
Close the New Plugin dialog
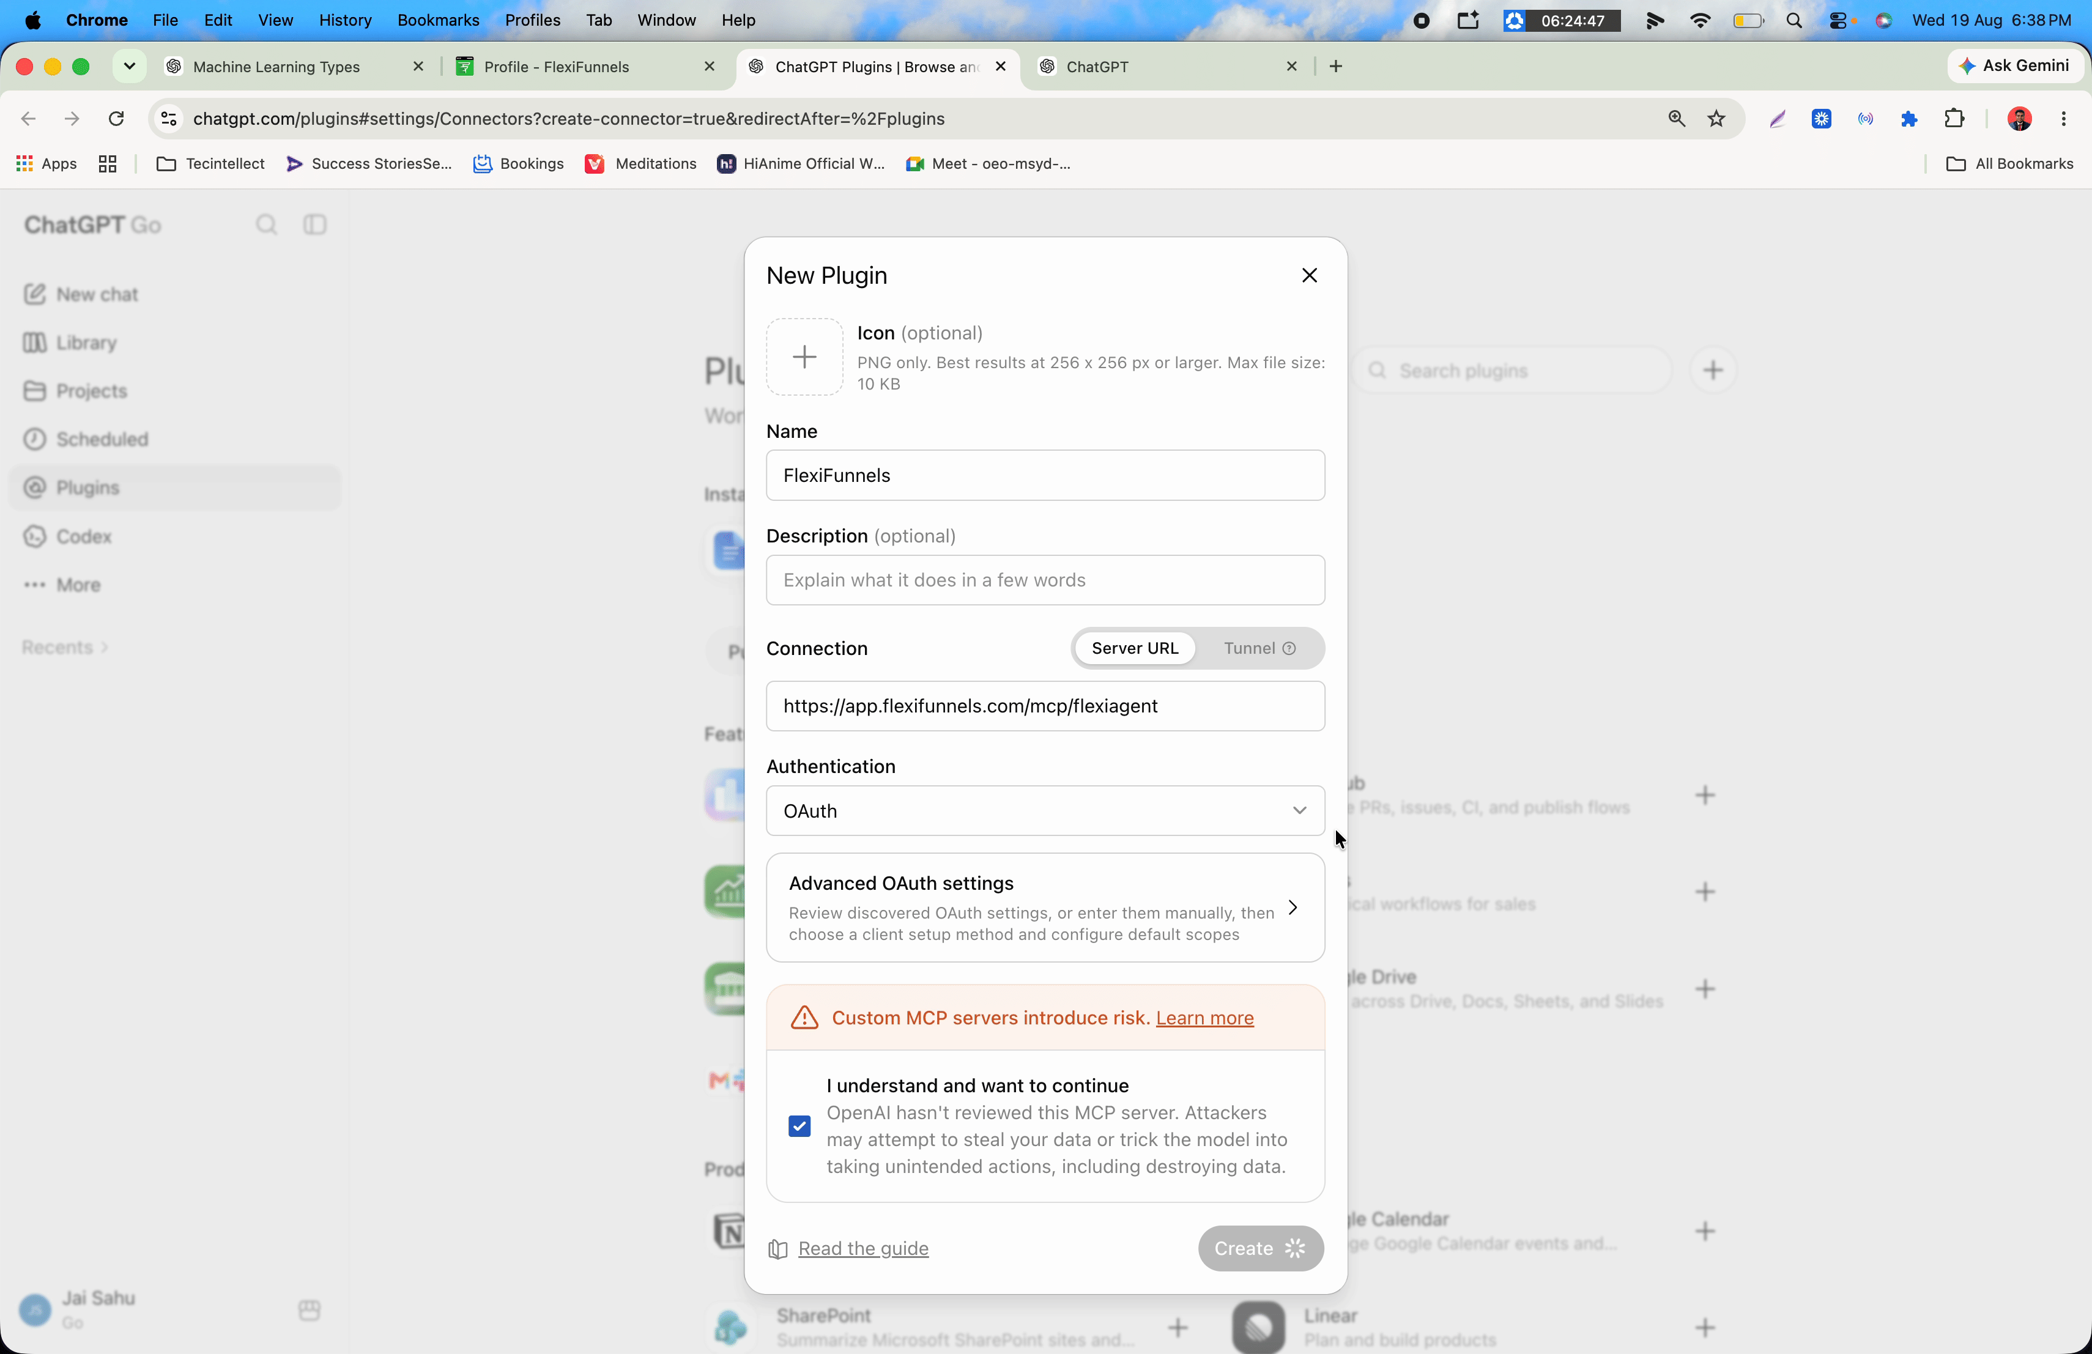[x=1309, y=275]
